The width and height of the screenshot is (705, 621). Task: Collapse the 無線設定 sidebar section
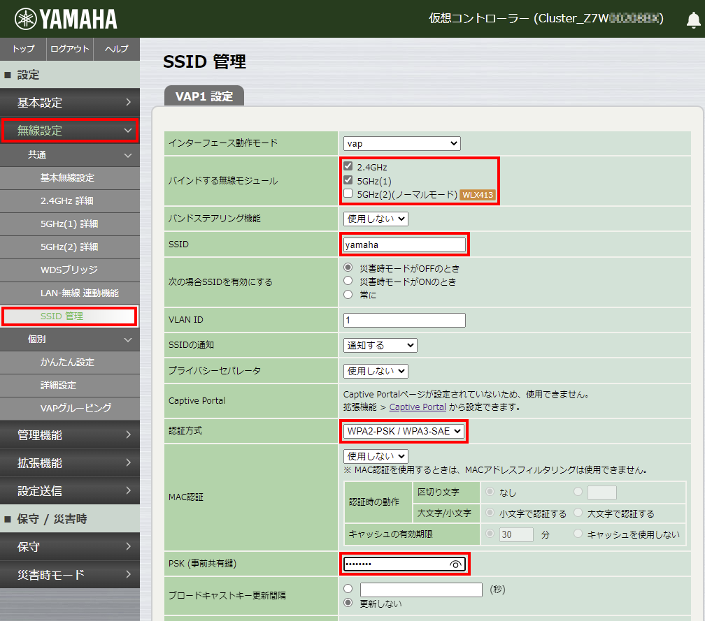click(70, 130)
